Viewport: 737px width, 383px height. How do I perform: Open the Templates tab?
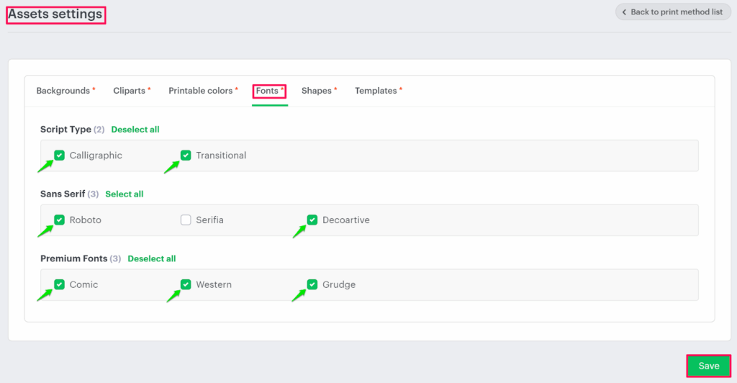pyautogui.click(x=376, y=91)
